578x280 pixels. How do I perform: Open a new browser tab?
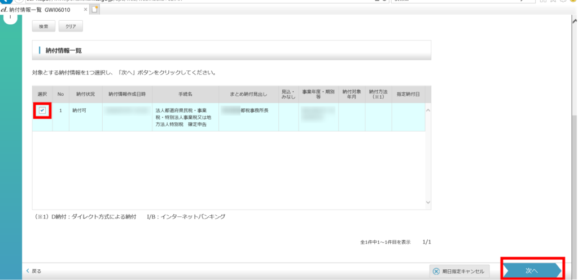pos(95,10)
